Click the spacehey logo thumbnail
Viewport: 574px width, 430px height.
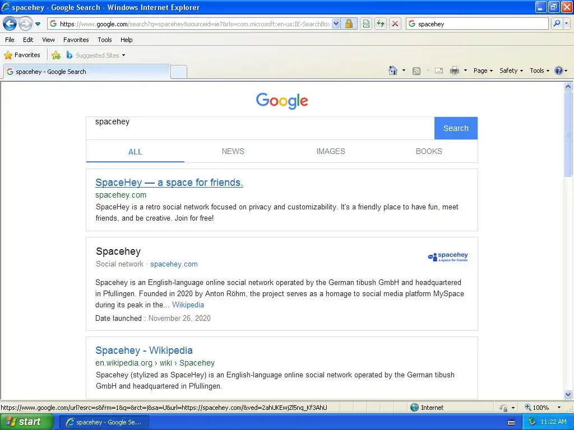pos(448,257)
